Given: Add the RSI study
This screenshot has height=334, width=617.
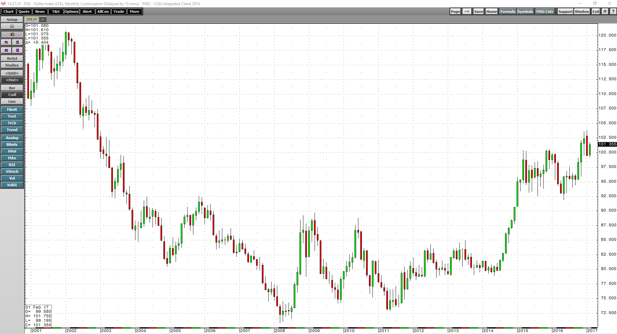Looking at the screenshot, I should click(x=12, y=165).
